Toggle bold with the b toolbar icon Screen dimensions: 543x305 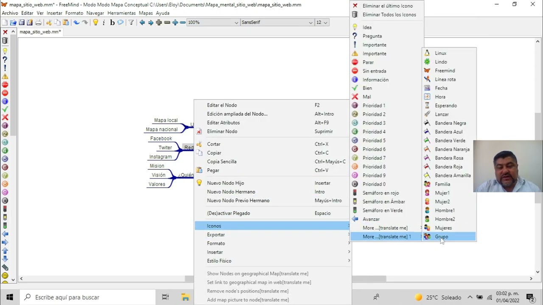pos(112,22)
